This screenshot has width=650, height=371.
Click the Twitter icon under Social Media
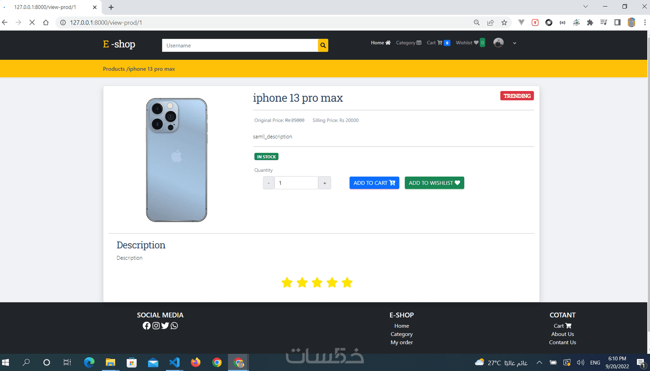tap(165, 325)
